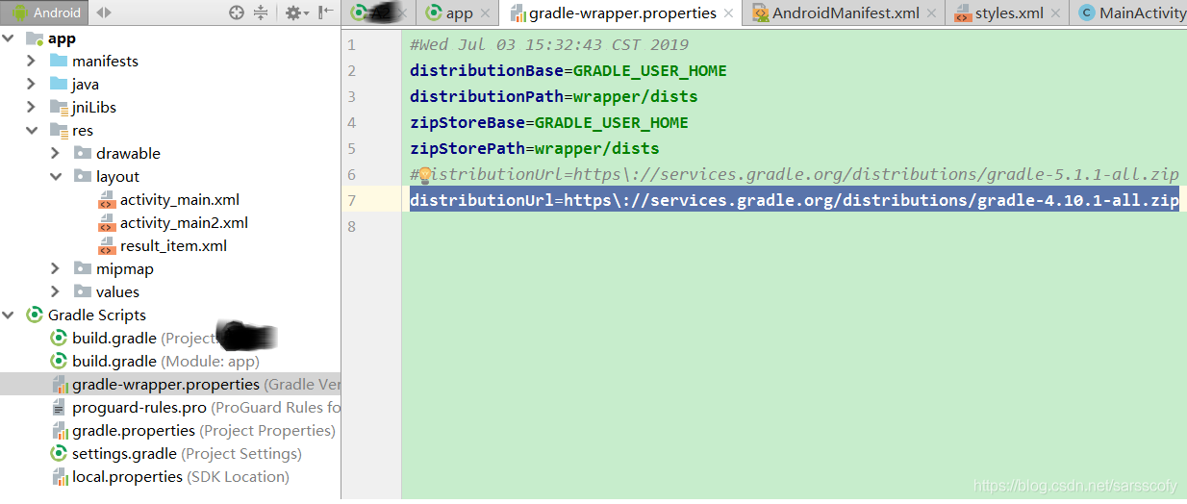Click the Collapse All icon

coord(261,13)
